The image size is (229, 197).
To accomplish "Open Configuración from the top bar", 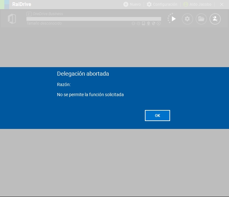I will click(x=162, y=4).
